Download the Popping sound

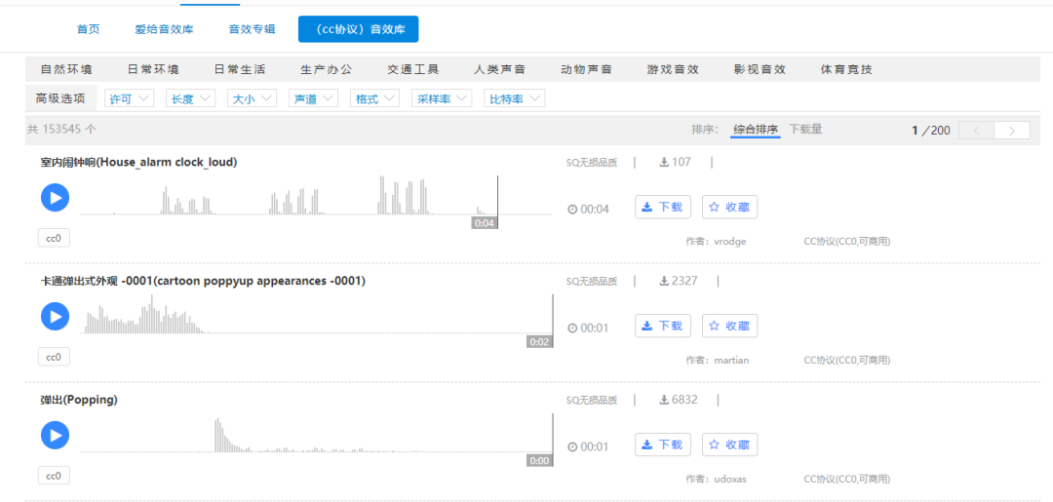[x=663, y=444]
